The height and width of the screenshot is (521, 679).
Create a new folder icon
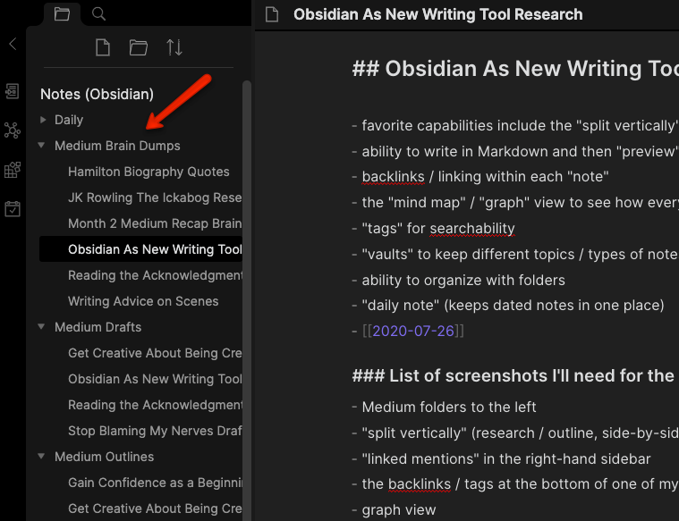(139, 47)
